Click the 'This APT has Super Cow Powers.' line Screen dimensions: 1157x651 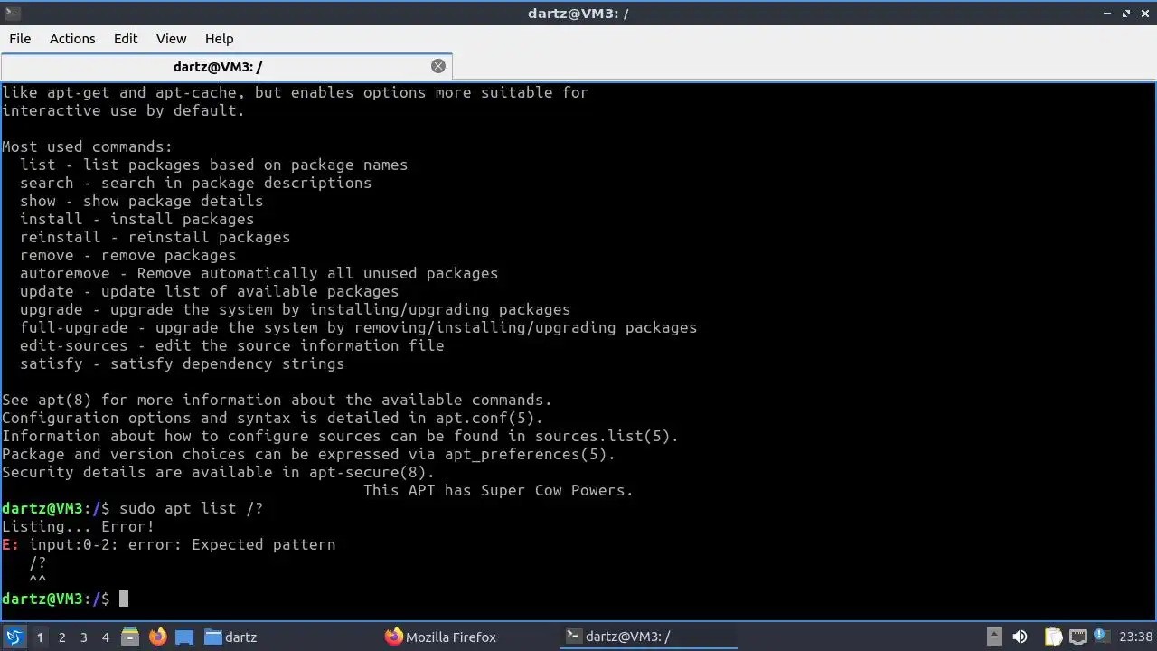click(498, 490)
